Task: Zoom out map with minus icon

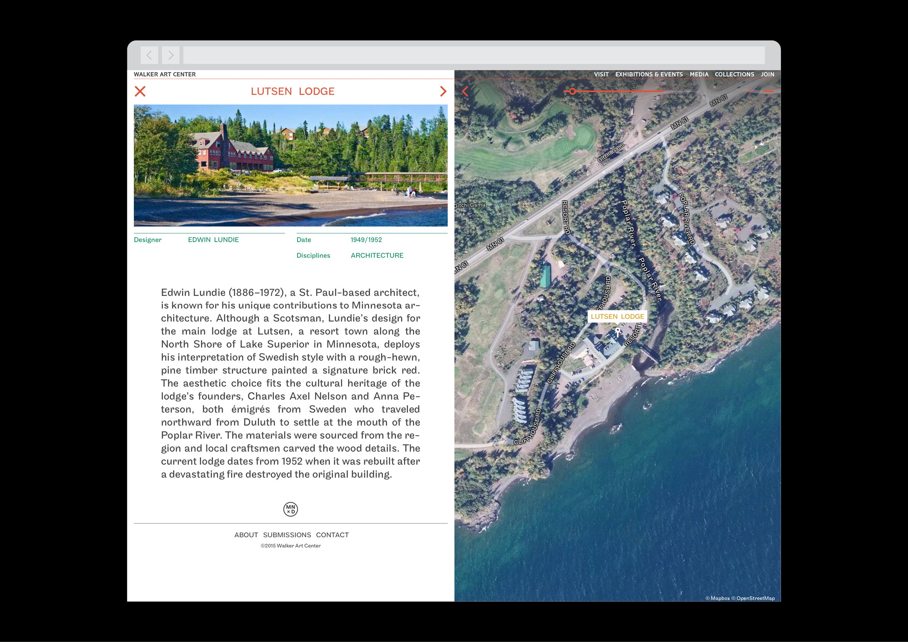Action: tap(768, 91)
